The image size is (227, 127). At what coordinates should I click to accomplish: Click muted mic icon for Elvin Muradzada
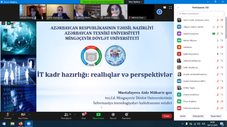point(217,108)
